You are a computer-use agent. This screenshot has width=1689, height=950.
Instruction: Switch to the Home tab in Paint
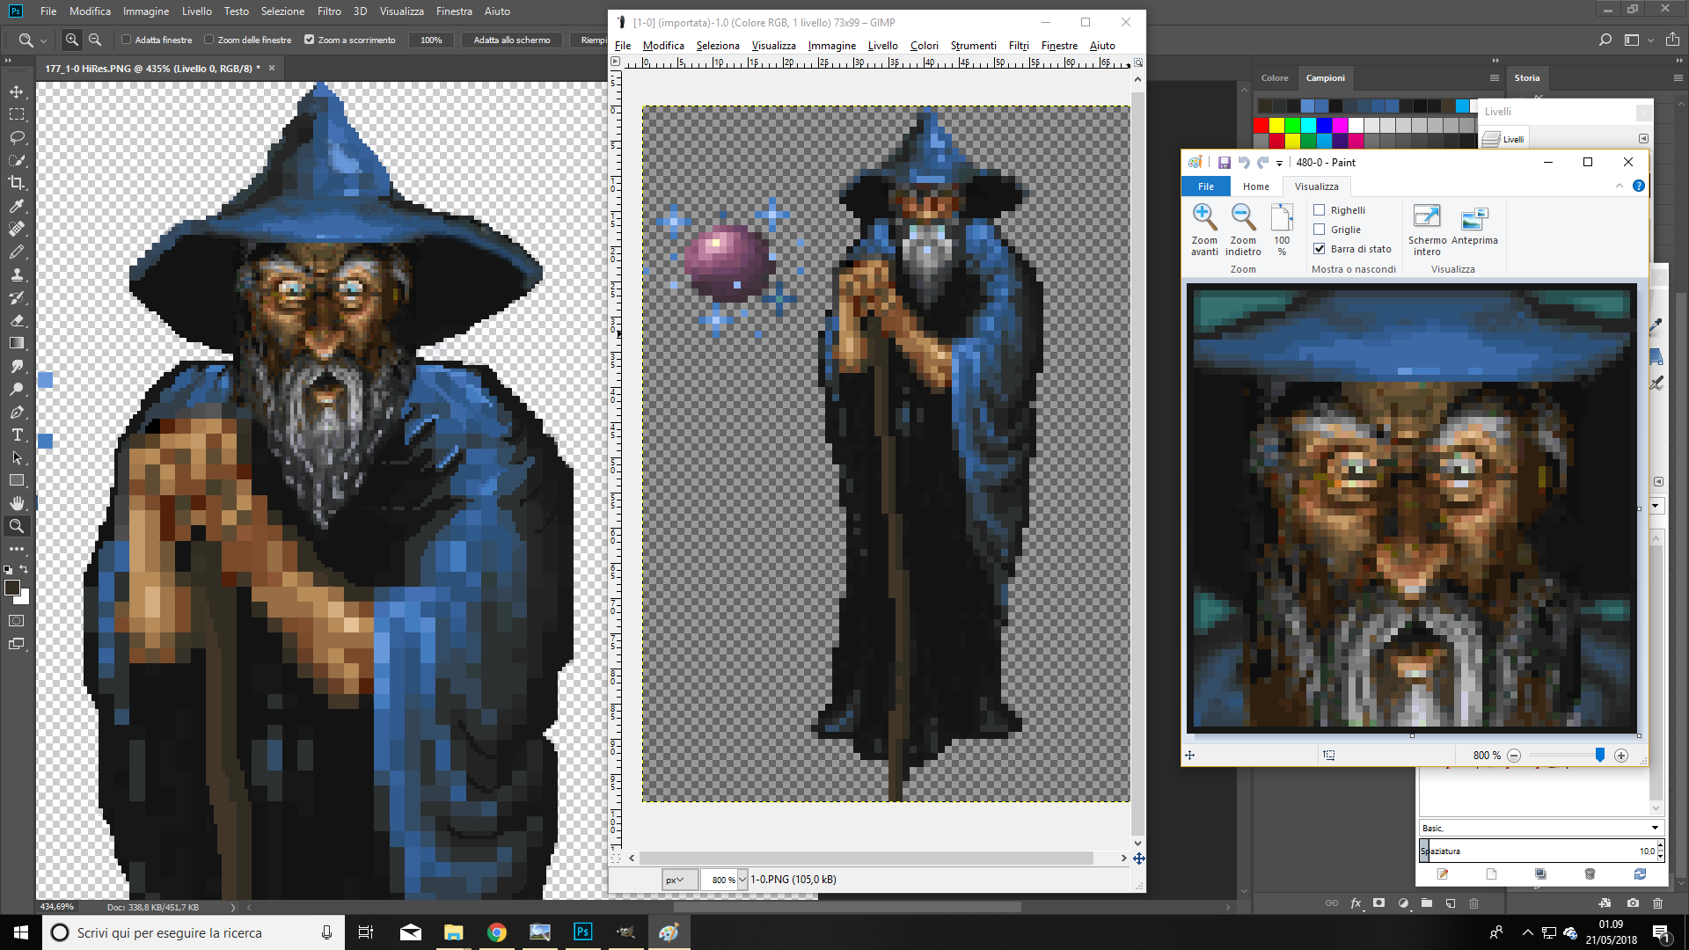pyautogui.click(x=1255, y=186)
